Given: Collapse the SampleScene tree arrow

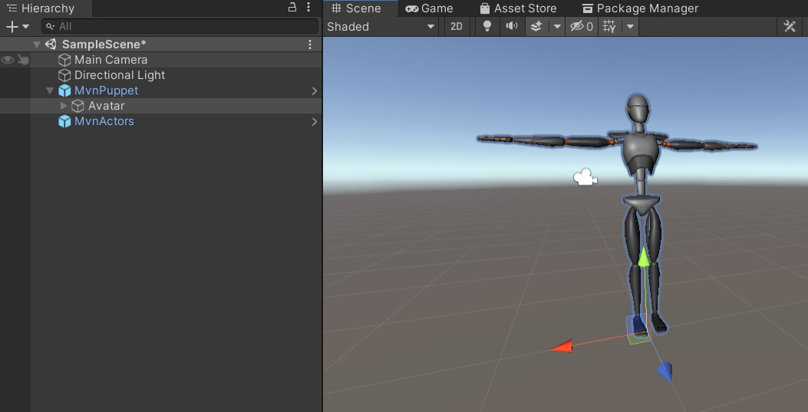Looking at the screenshot, I should [37, 44].
